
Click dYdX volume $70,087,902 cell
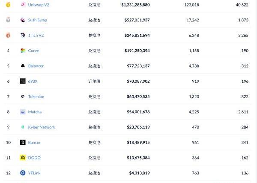click(x=135, y=81)
